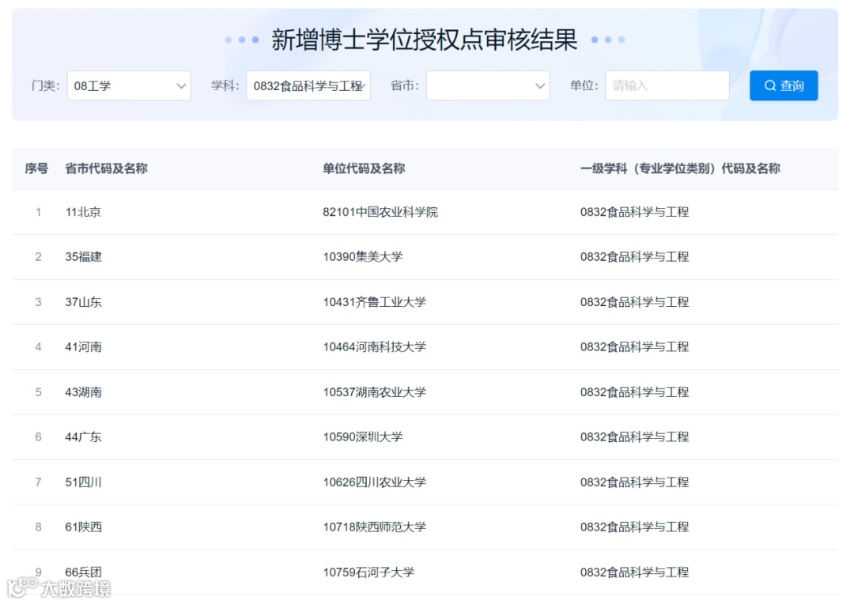
Task: Click the 查询 search button
Action: [x=783, y=85]
